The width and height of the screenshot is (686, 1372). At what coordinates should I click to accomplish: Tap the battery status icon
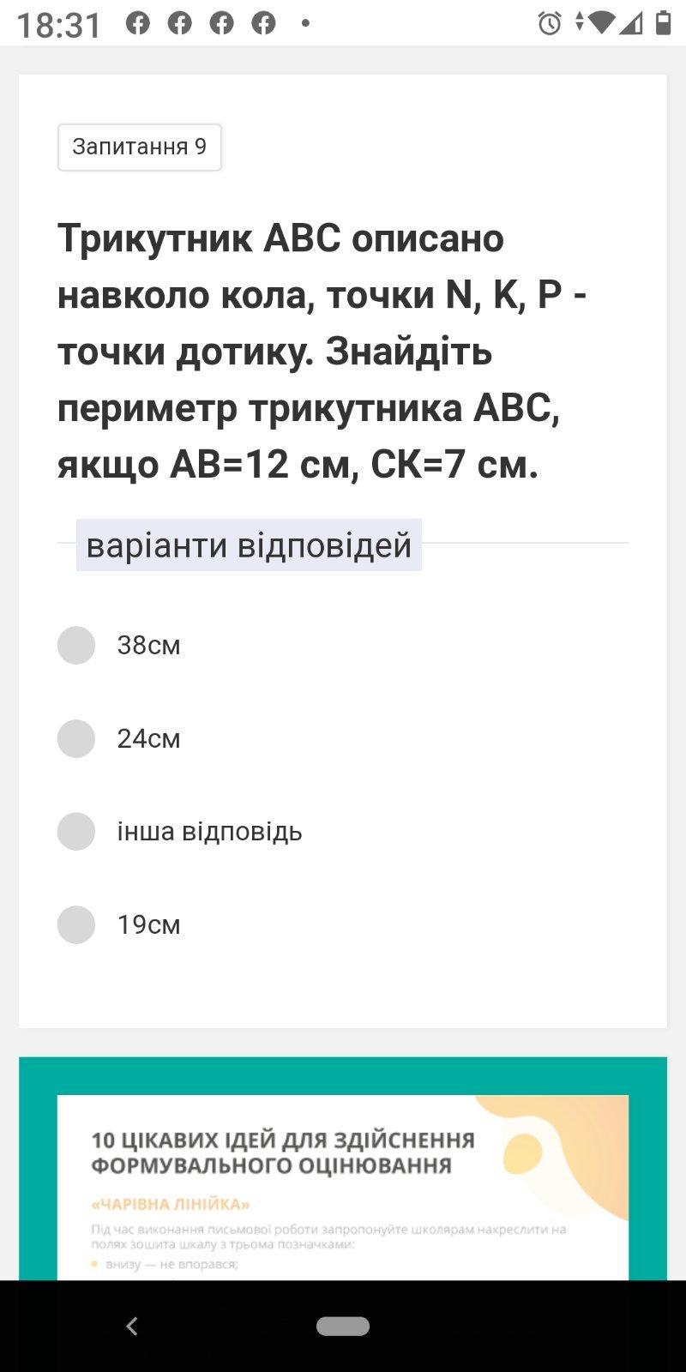pos(663,23)
